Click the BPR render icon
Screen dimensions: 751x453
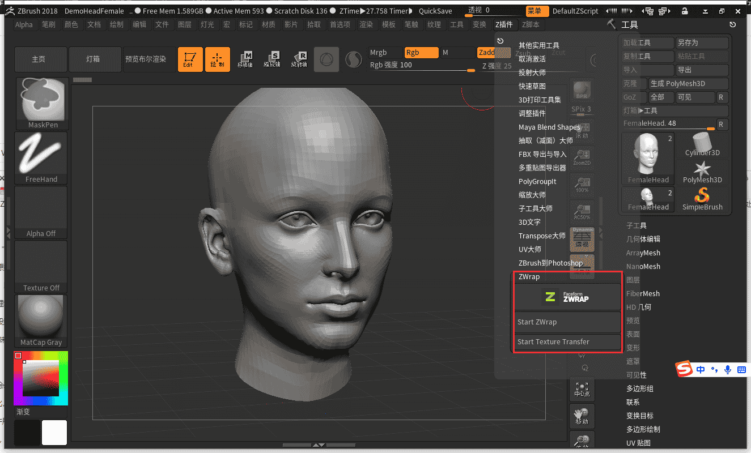click(x=582, y=91)
